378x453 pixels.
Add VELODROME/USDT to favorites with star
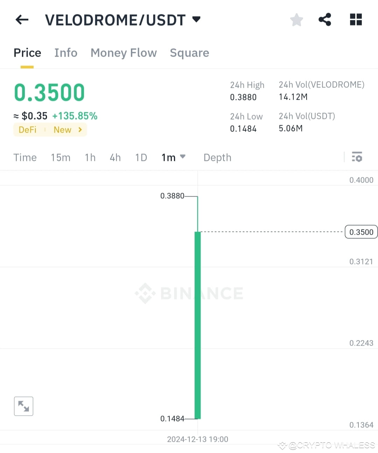(x=296, y=20)
